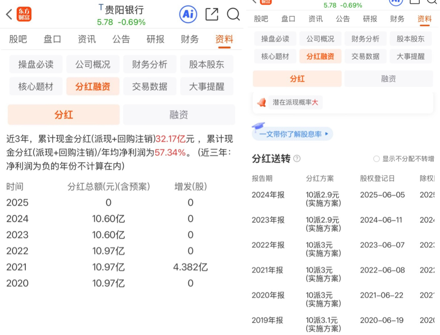Click 2021-06-22 股权登记日 date

[x=382, y=295]
